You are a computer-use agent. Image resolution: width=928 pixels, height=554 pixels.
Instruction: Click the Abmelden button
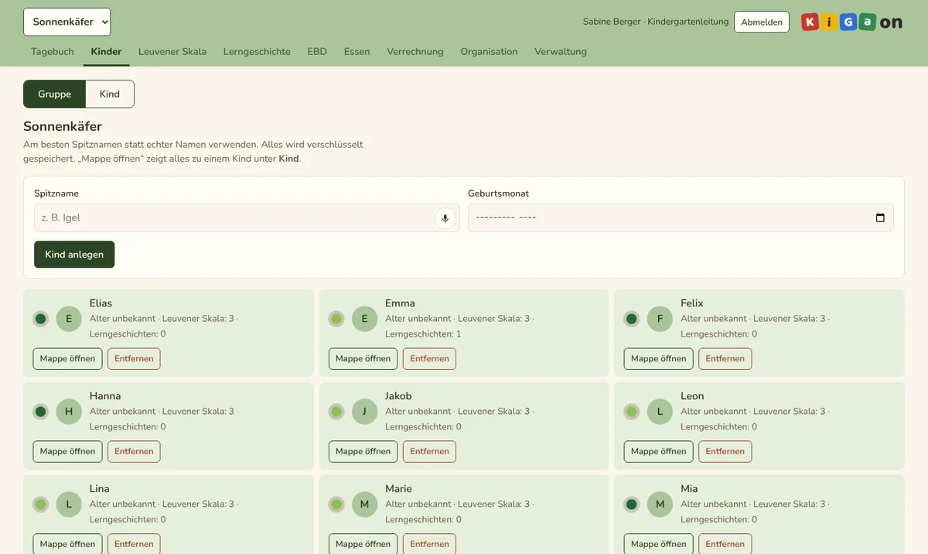762,22
